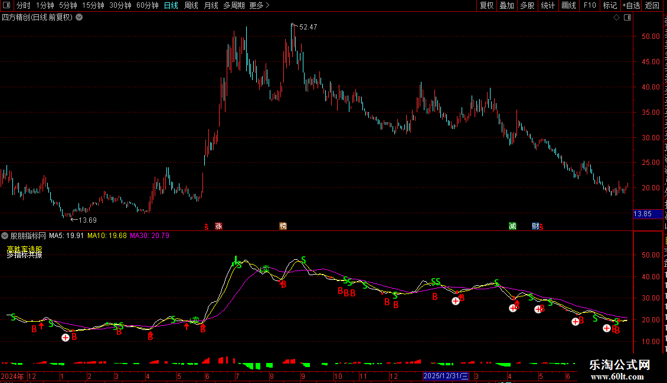Open 画线 drawing tools

tap(568, 5)
